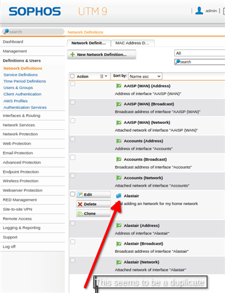225x293 pixels.
Task: Select checkbox for Accounts (Address)
Action: point(73,139)
